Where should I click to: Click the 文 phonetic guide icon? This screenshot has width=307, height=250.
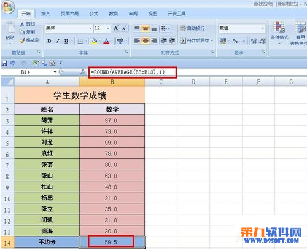(120, 41)
